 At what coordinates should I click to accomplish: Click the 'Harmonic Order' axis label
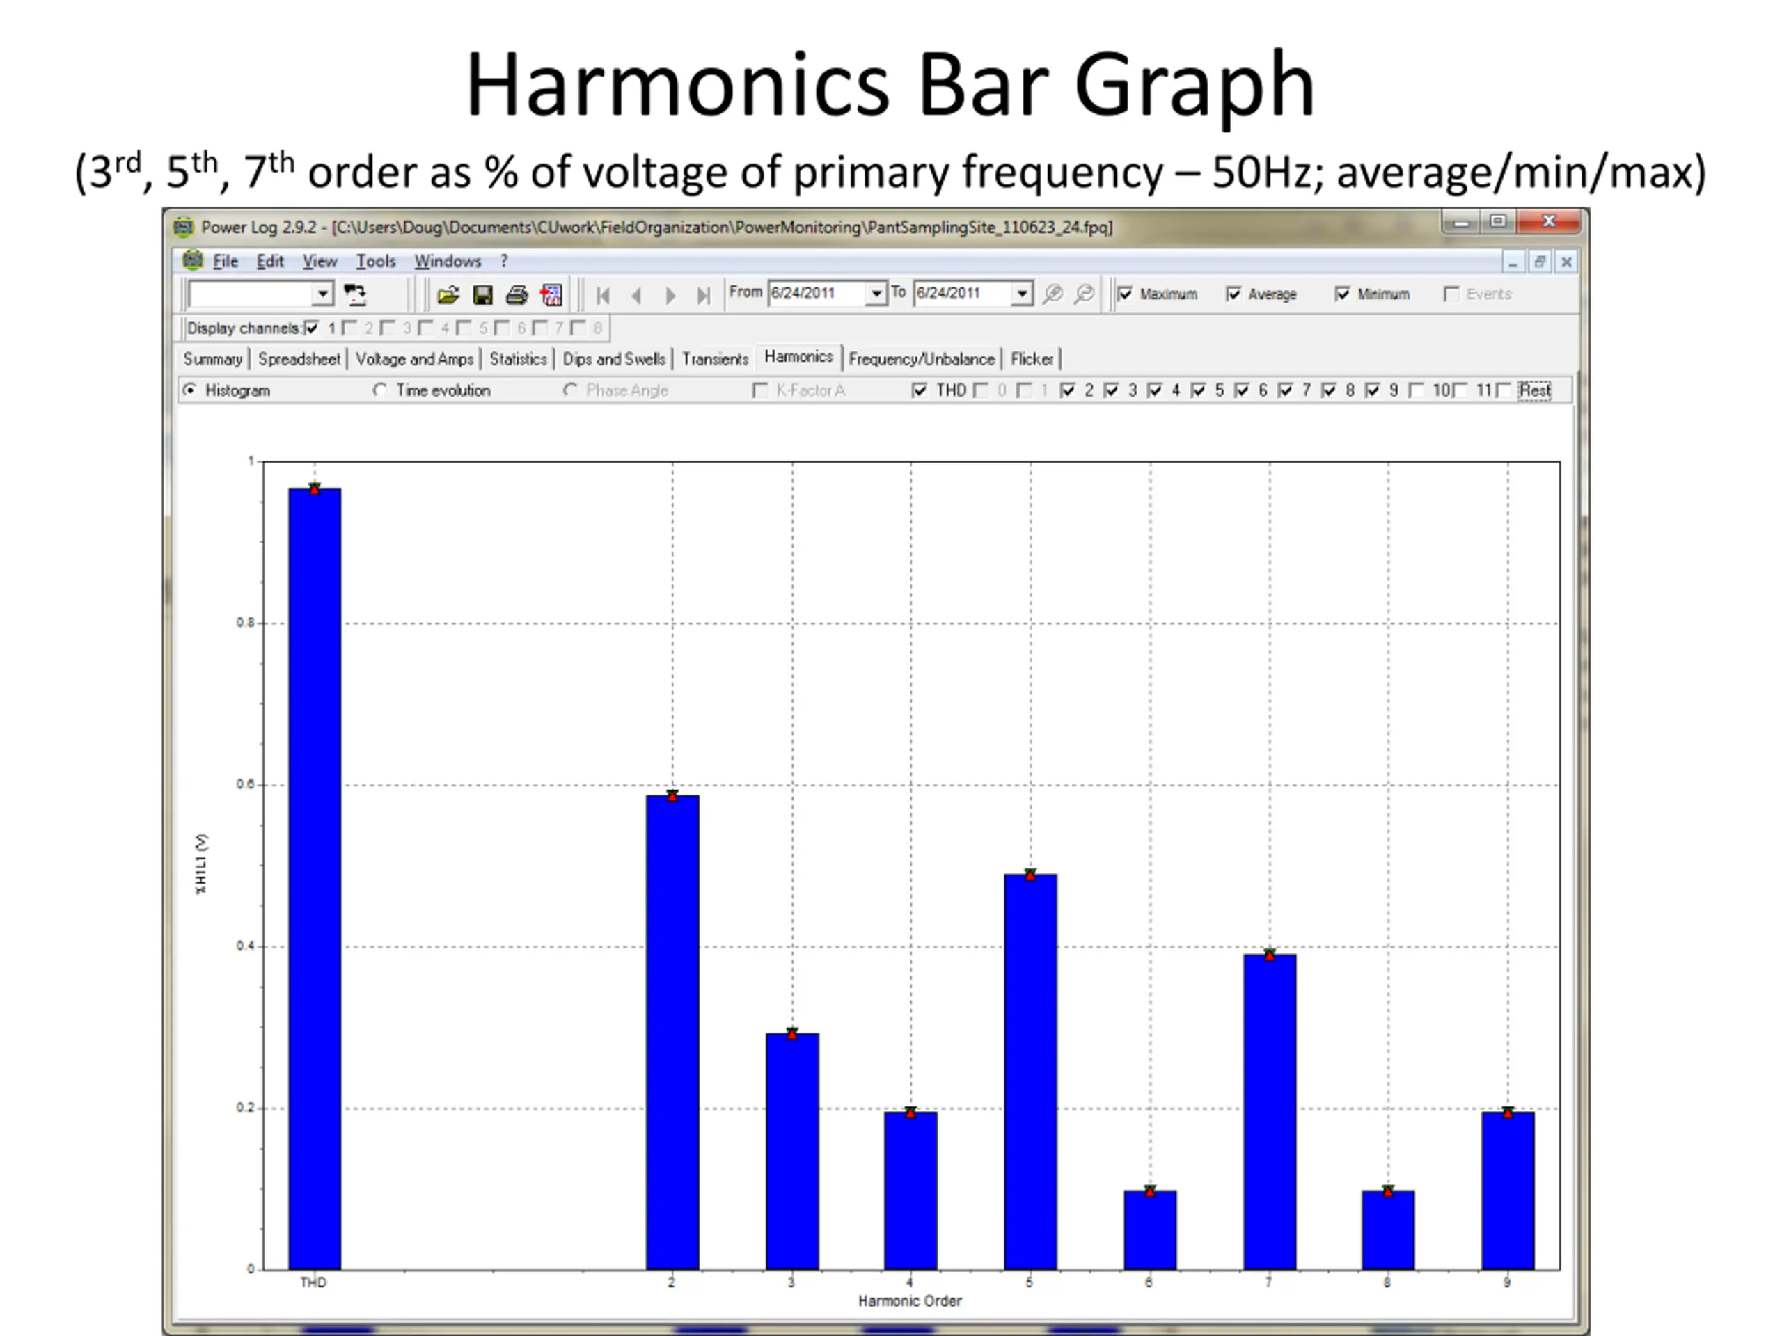pos(910,1301)
